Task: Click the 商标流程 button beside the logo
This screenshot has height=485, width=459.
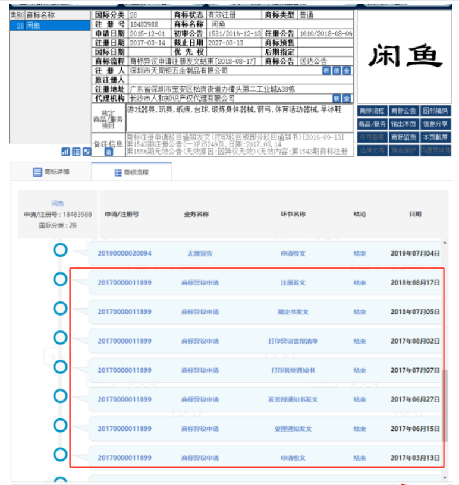Action: pyautogui.click(x=372, y=111)
